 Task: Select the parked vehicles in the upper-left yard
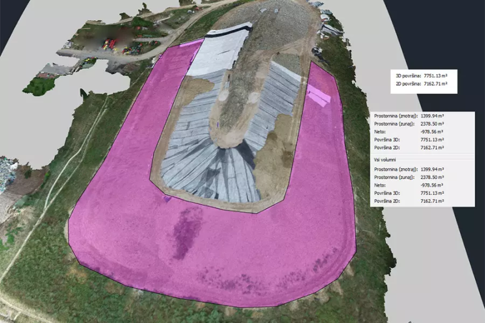(x=115, y=43)
